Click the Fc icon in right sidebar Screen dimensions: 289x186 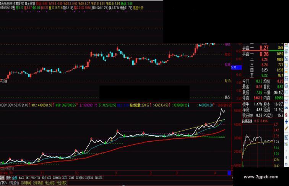[286, 79]
